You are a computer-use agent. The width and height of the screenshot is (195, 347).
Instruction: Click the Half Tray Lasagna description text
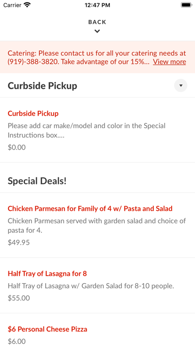tap(91, 286)
